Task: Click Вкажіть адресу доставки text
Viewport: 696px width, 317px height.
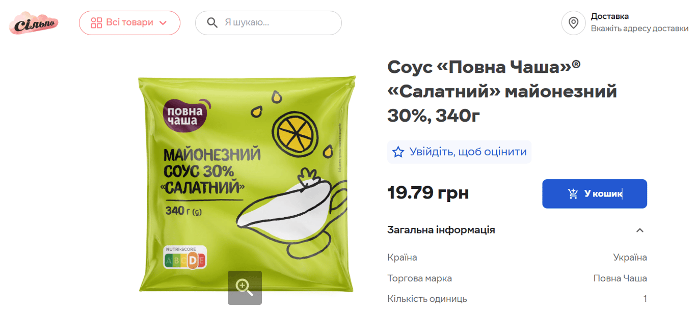Action: click(x=639, y=28)
